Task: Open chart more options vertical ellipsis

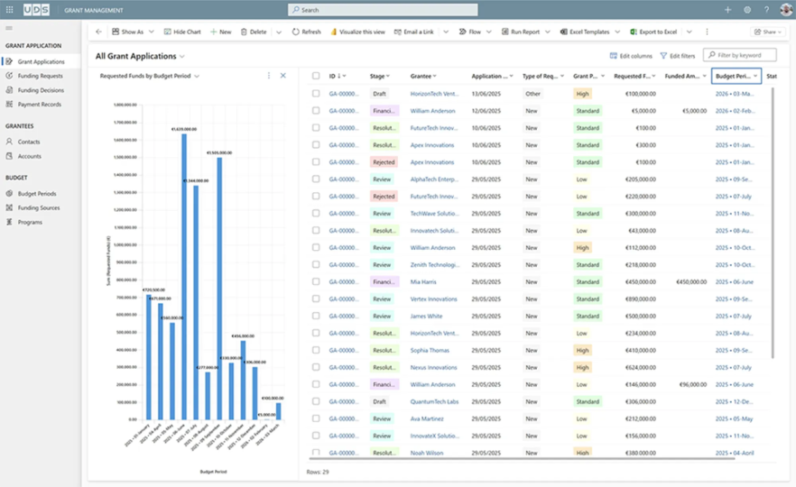Action: click(269, 76)
